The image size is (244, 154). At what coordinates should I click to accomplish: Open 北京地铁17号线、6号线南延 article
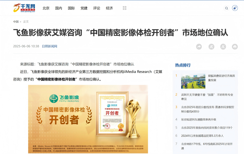pos(207,146)
